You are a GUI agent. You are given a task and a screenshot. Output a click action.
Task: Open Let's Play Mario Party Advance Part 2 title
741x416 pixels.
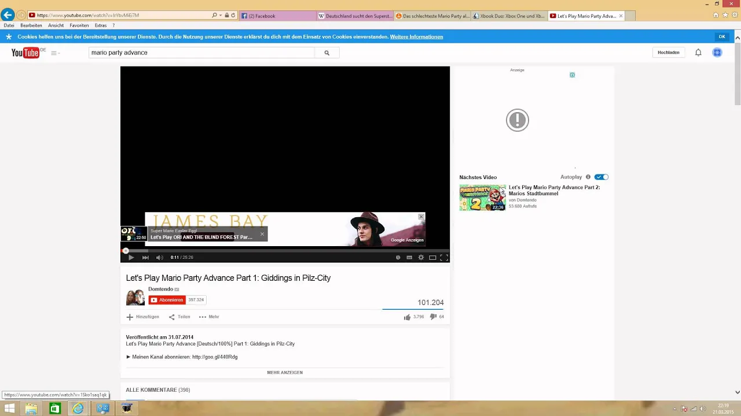click(555, 191)
